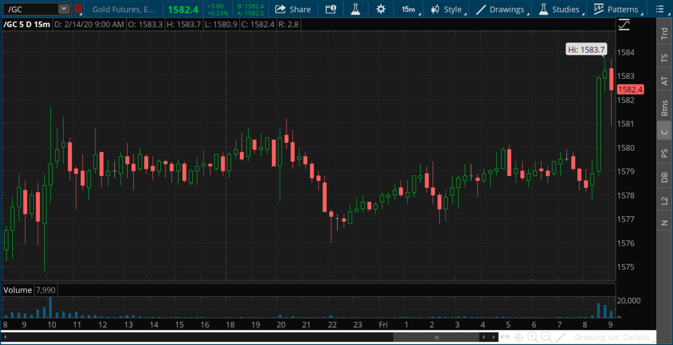This screenshot has width=673, height=345.
Task: Open the Share menu
Action: (293, 9)
